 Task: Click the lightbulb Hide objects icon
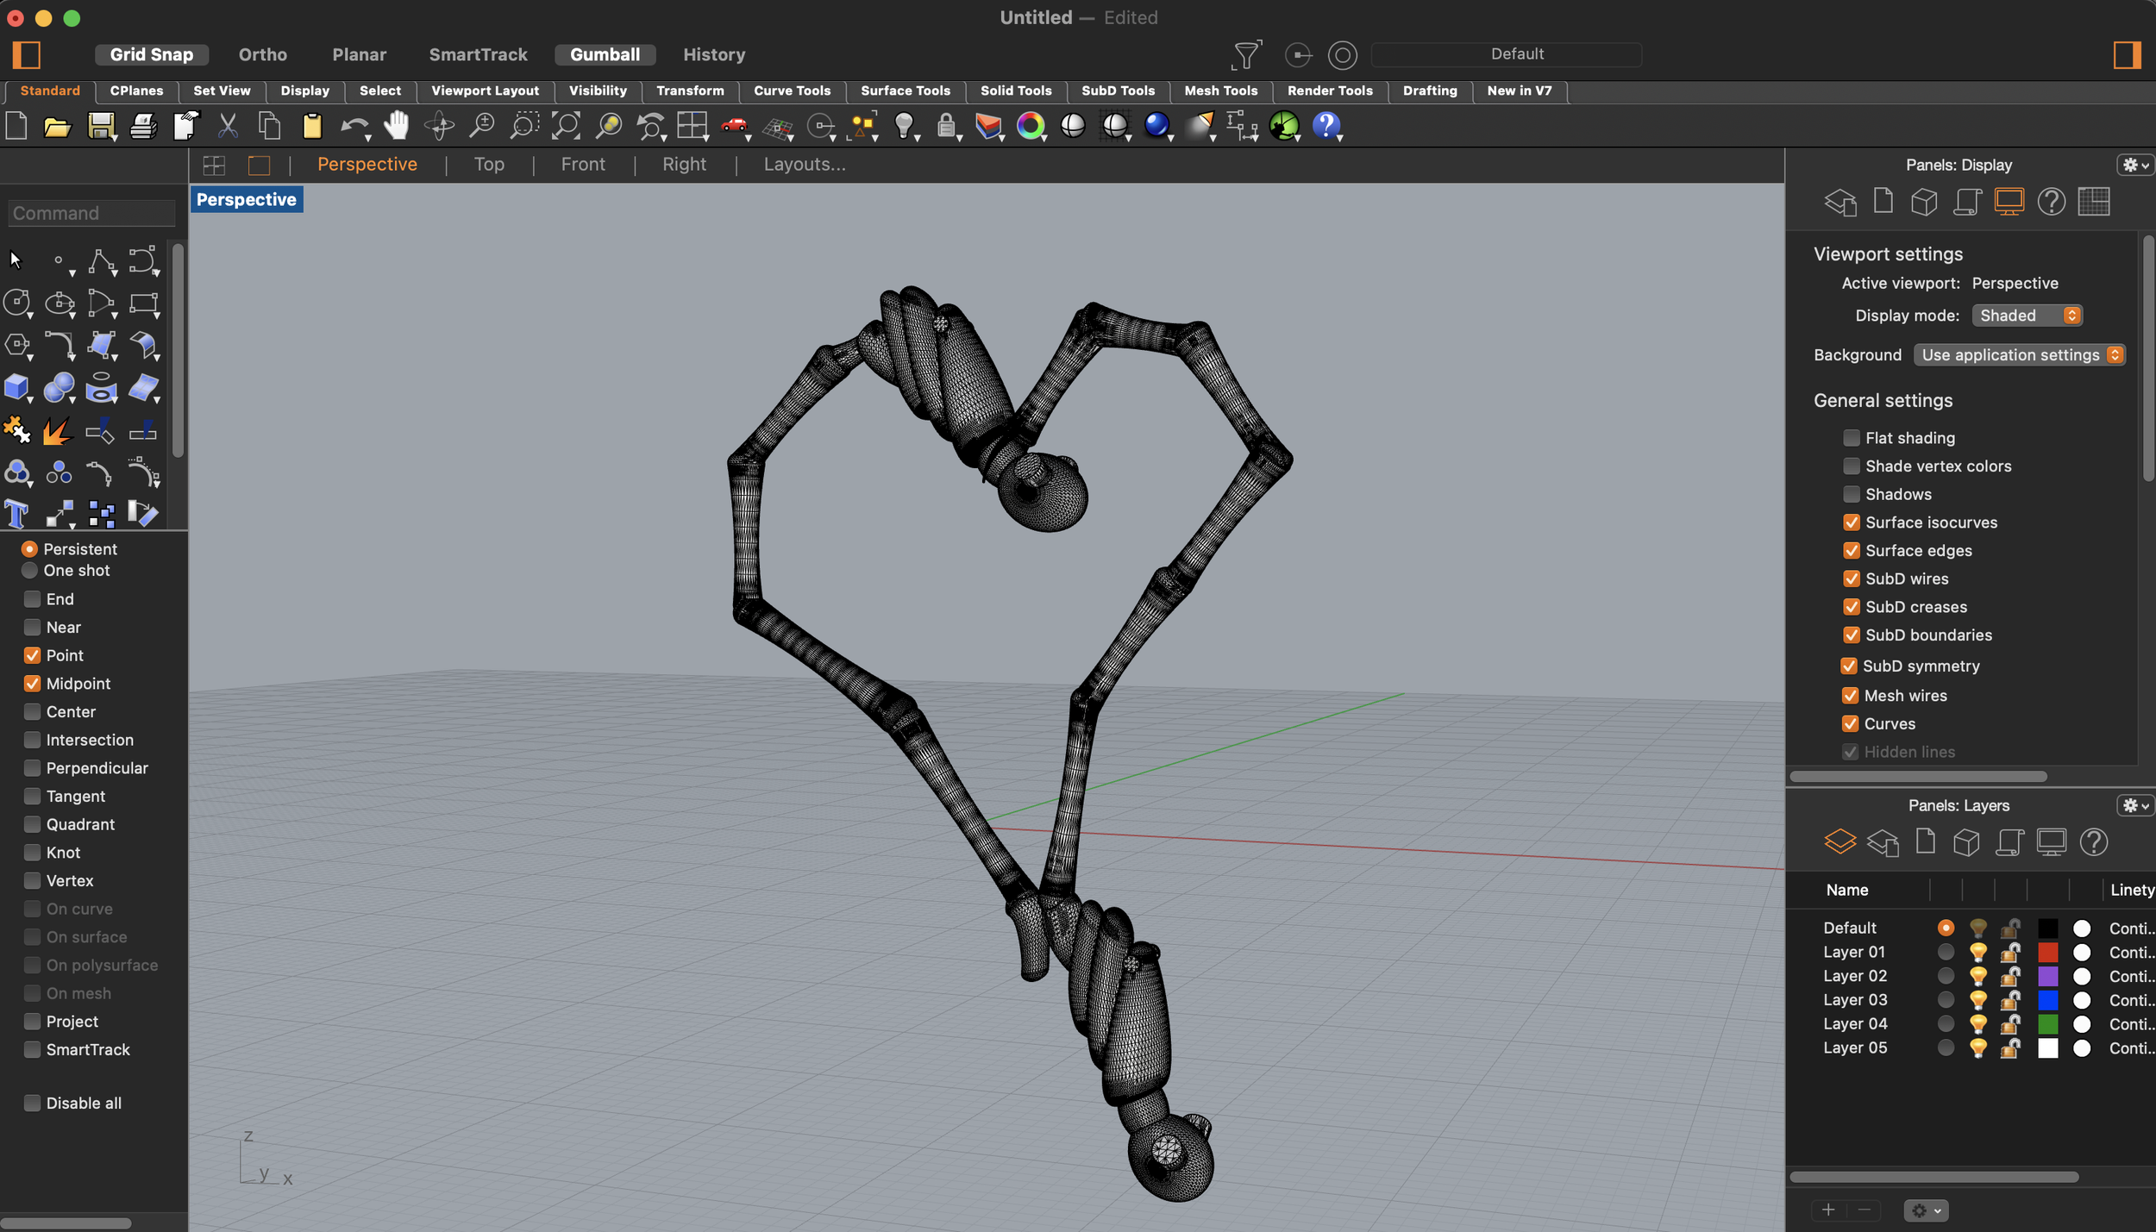click(903, 126)
